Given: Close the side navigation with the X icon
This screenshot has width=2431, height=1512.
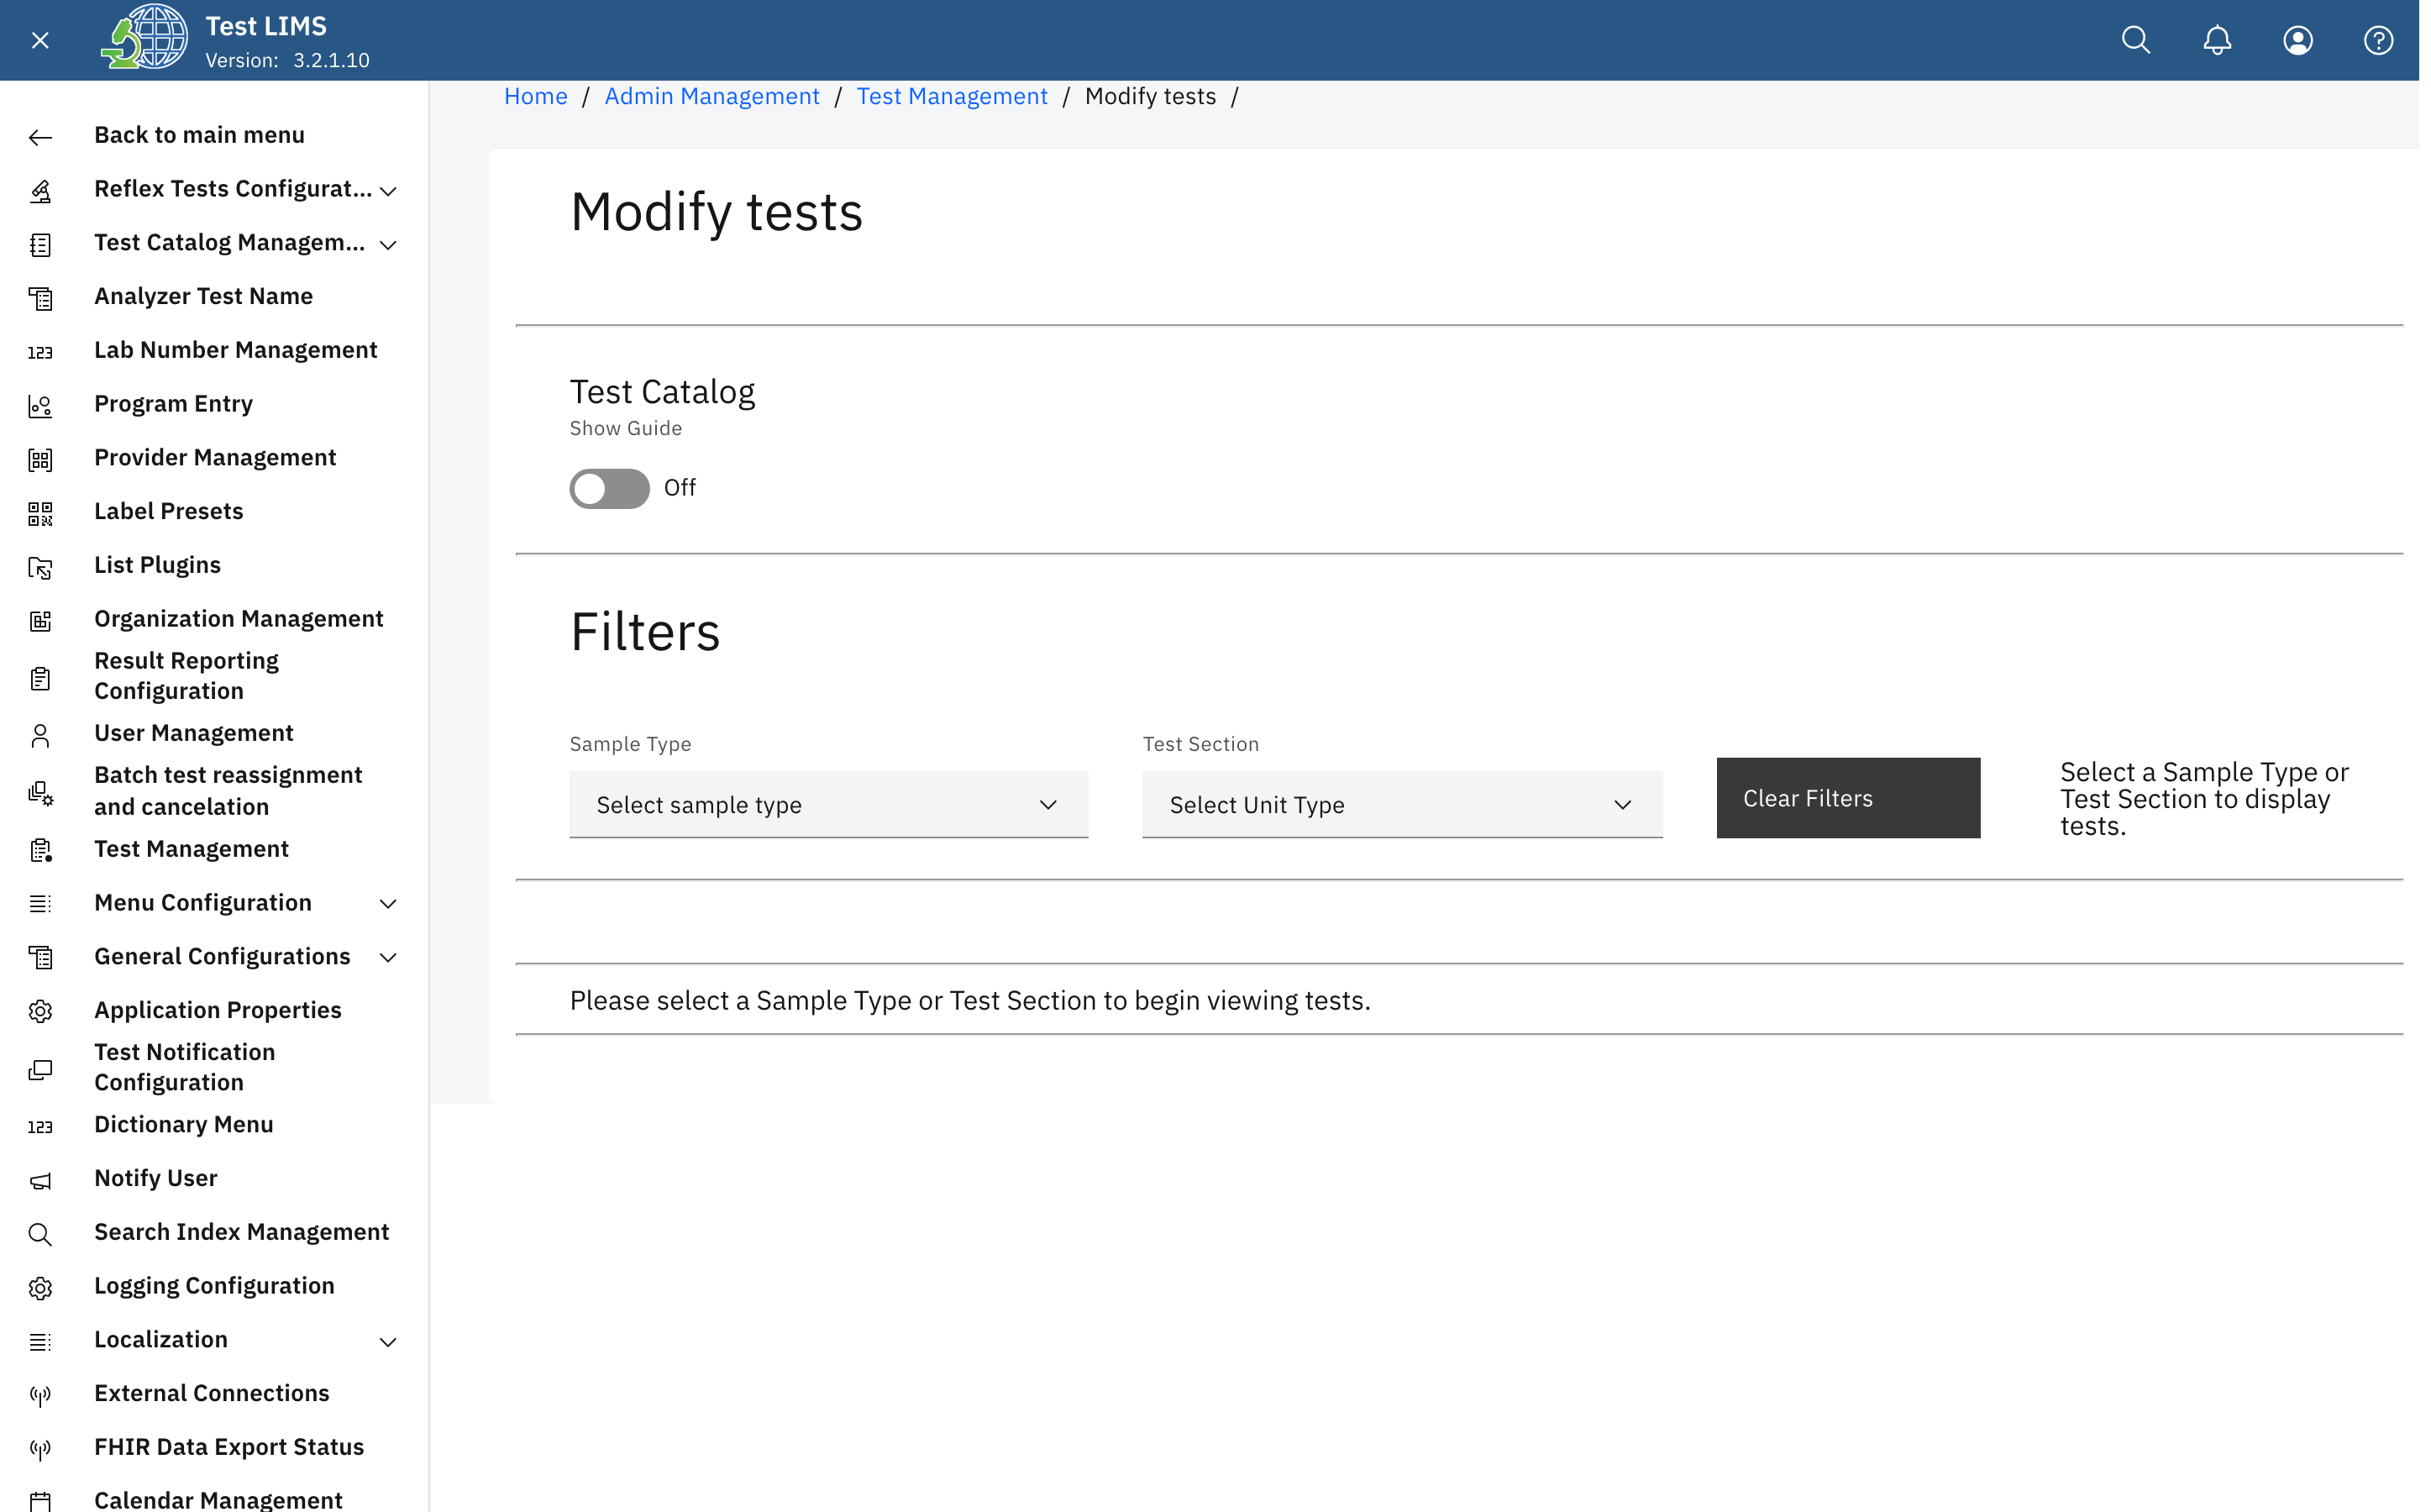Looking at the screenshot, I should [x=40, y=40].
